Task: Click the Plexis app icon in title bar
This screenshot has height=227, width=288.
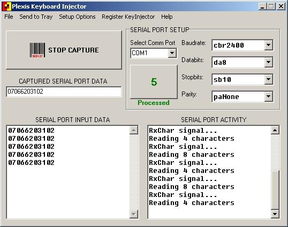Action: [x=6, y=6]
